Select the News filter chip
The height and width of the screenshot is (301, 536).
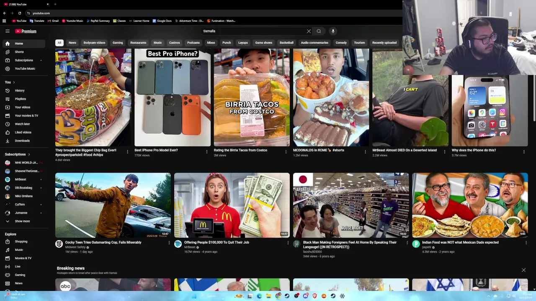pos(72,43)
